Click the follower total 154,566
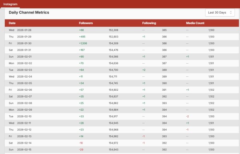Image resolution: width=240 pixels, height=154 pixels. 114,57
